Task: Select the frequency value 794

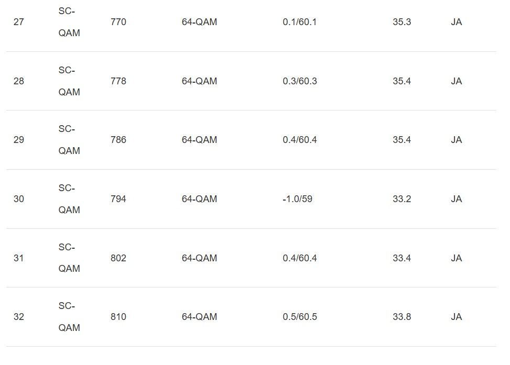Action: click(118, 199)
